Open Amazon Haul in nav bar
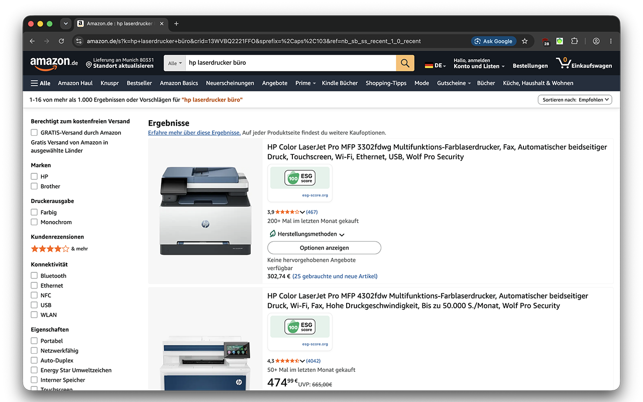 point(75,83)
